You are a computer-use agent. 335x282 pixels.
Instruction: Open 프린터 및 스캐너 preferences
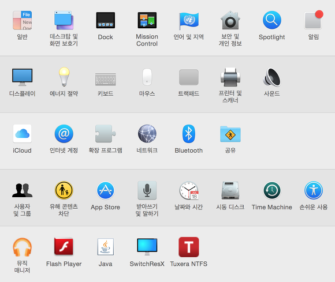[x=230, y=77]
